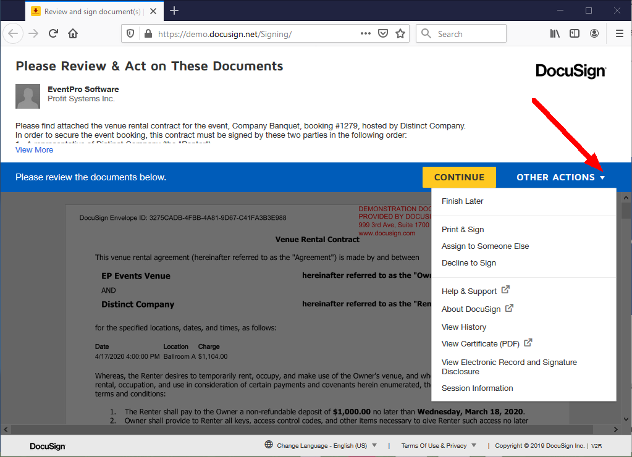Click the View More link
This screenshot has height=457, width=632.
pos(34,150)
